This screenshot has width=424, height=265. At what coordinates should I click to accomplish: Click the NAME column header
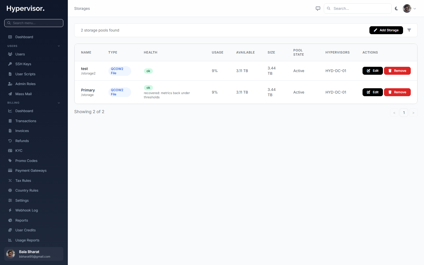click(86, 52)
